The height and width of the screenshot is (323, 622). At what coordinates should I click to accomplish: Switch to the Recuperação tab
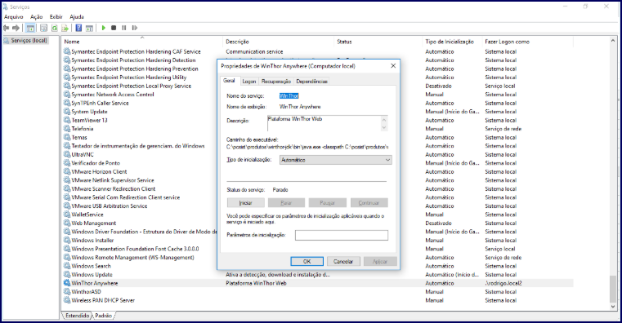(276, 81)
